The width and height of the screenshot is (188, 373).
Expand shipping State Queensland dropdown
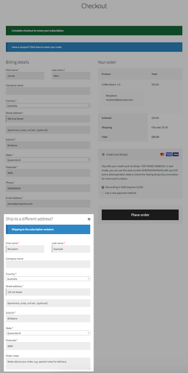[x=48, y=333]
